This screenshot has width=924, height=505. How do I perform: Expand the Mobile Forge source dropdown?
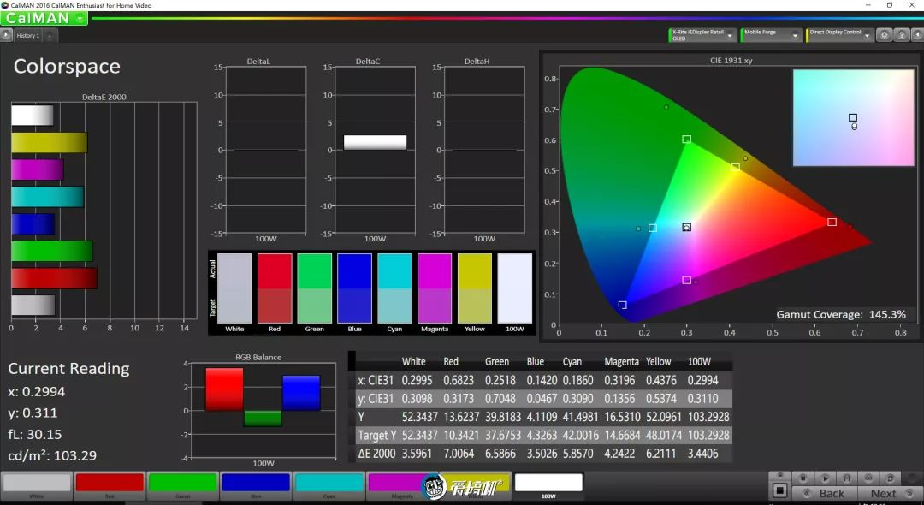pyautogui.click(x=796, y=35)
